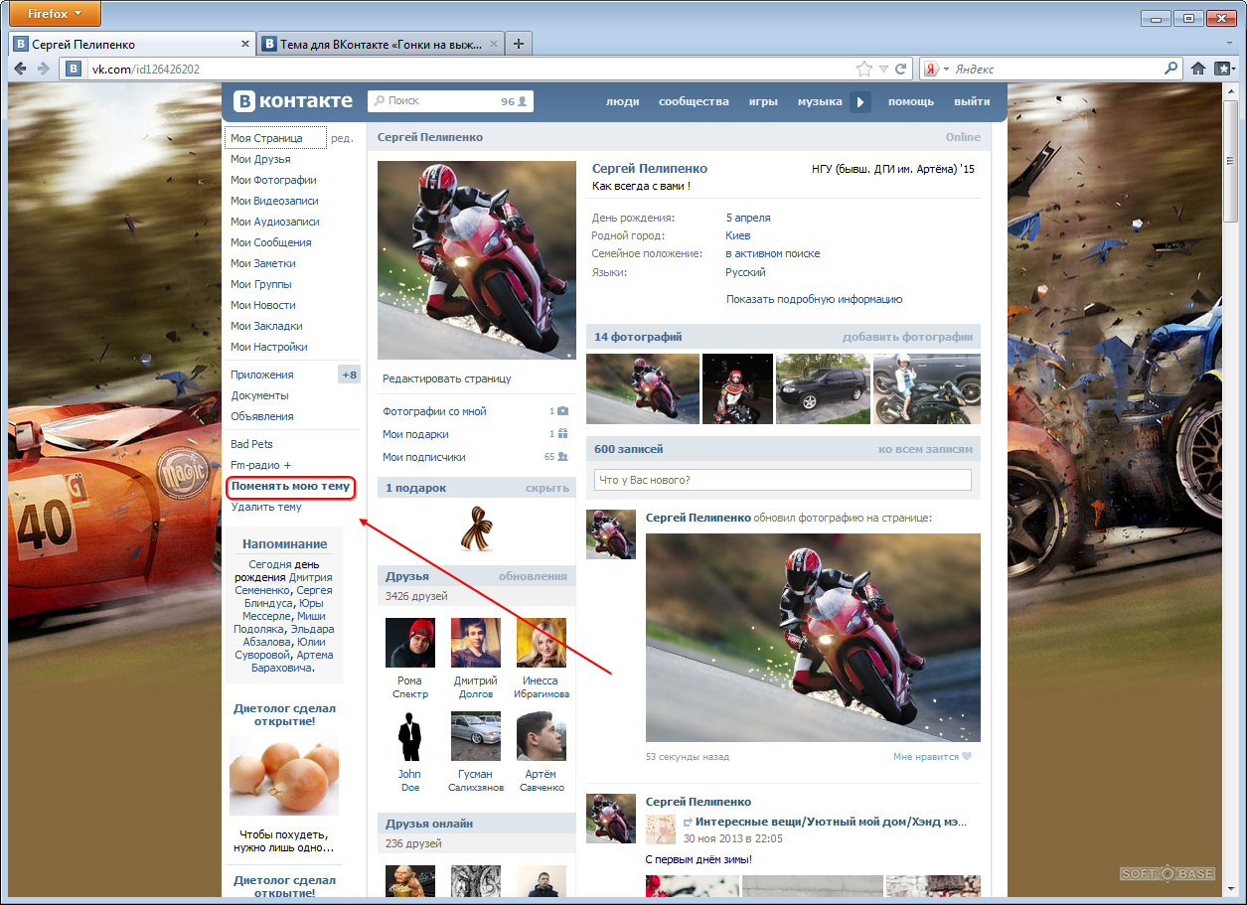1247x905 pixels.
Task: Open Fm-радио + in sidebar
Action: [x=261, y=465]
